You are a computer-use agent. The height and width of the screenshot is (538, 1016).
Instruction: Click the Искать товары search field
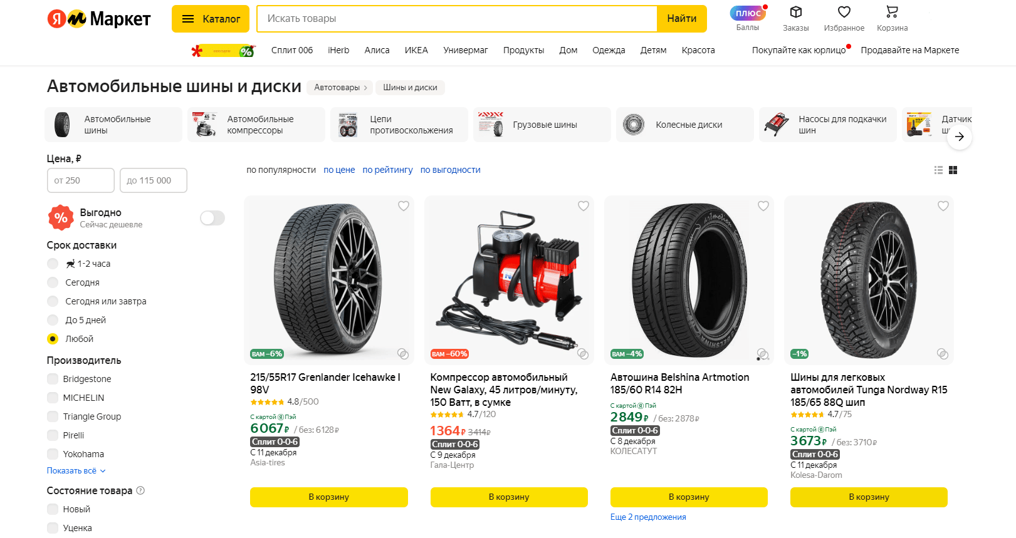(x=458, y=19)
